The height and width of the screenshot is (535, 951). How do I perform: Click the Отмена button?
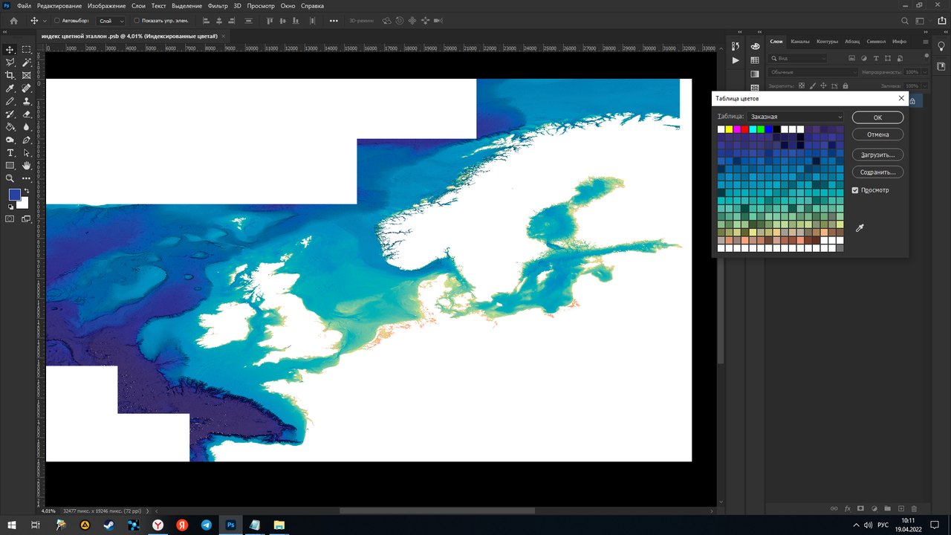click(877, 134)
